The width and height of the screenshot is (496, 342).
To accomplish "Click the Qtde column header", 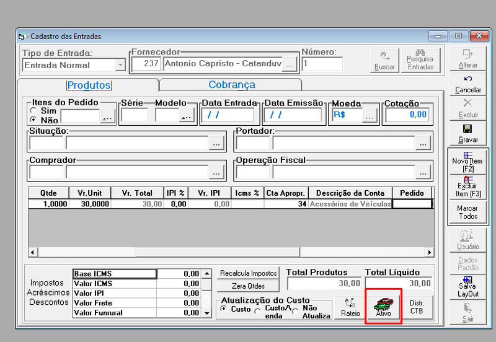I will [48, 193].
